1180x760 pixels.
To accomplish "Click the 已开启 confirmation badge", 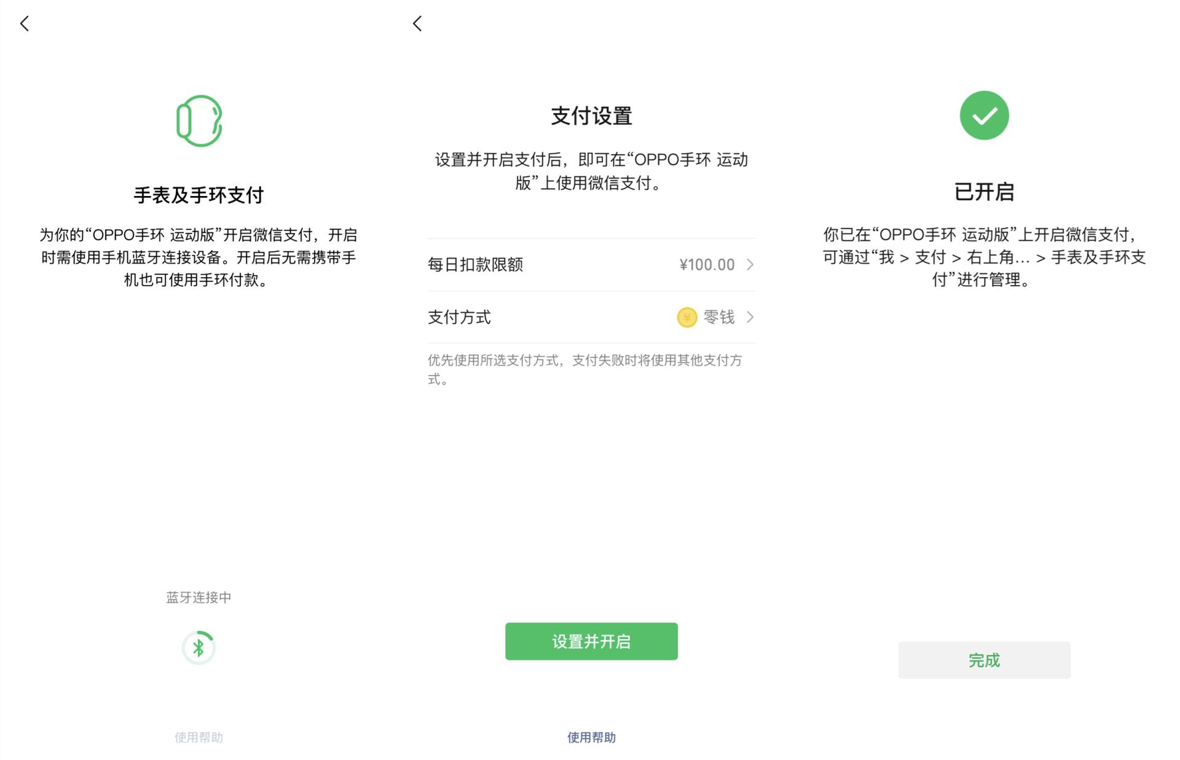I will [x=984, y=192].
